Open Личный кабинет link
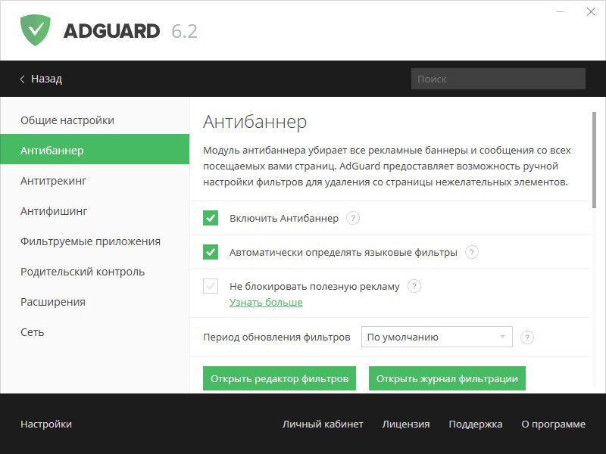Screen dimensions: 606x454 click(x=323, y=424)
